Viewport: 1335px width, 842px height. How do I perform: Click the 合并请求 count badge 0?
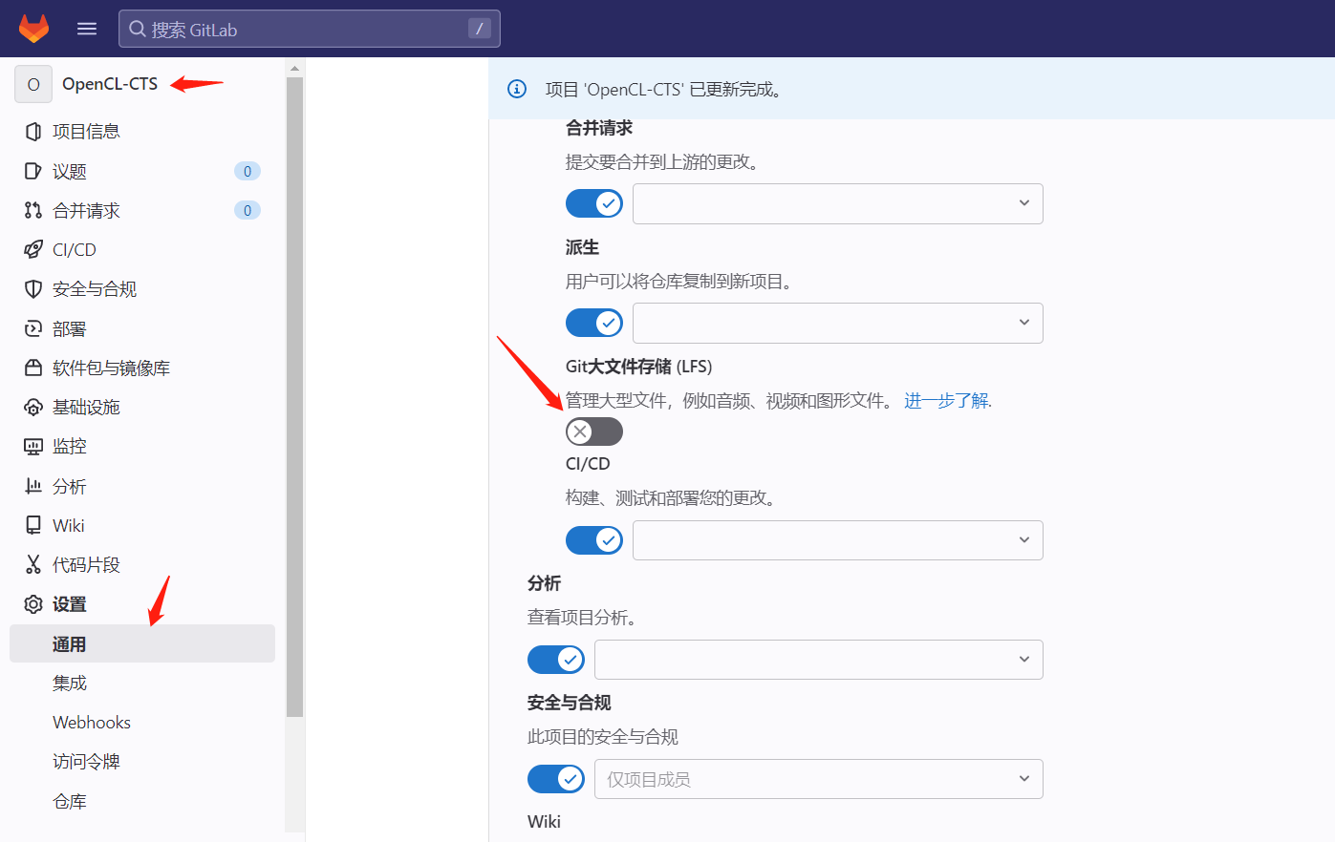click(x=248, y=210)
